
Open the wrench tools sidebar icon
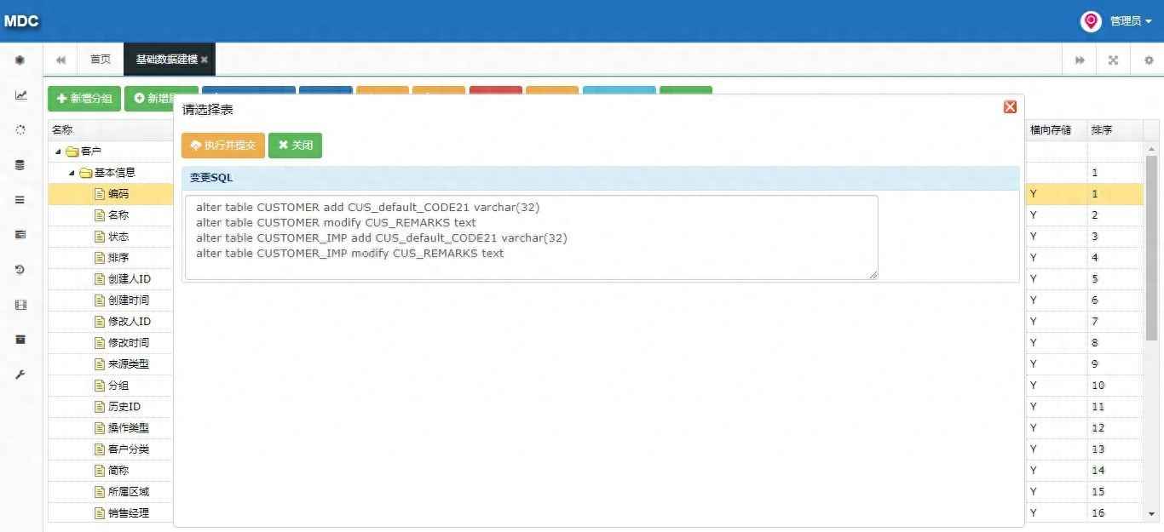click(x=20, y=375)
